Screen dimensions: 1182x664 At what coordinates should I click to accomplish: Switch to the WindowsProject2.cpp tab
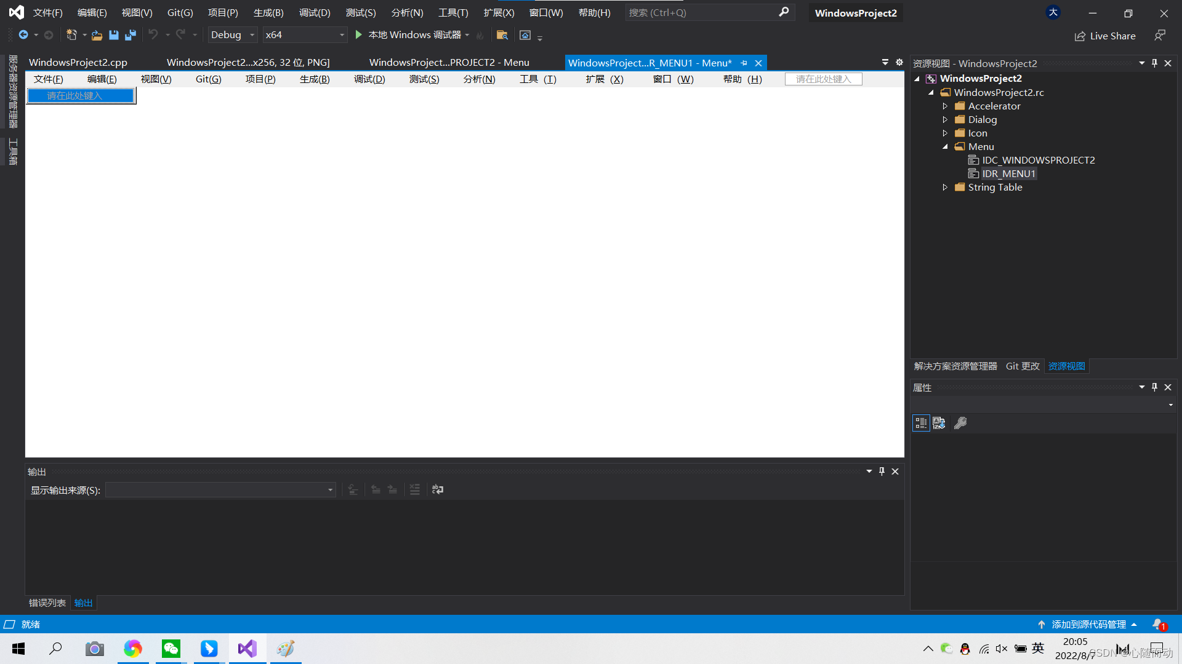(78, 63)
